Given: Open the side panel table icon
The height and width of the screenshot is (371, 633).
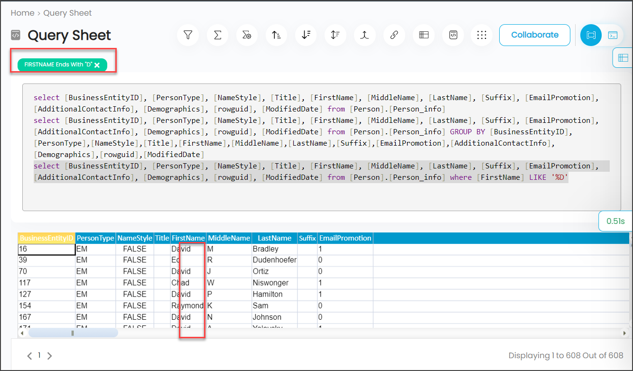Looking at the screenshot, I should 623,58.
